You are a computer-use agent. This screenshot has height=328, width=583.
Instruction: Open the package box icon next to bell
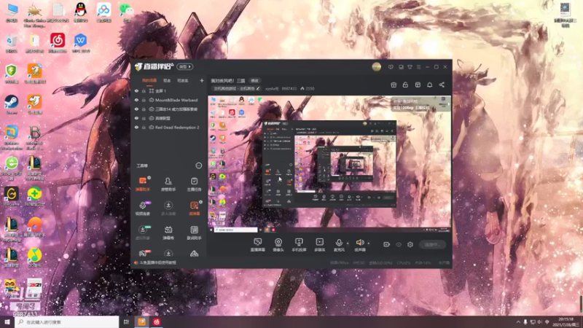click(418, 85)
